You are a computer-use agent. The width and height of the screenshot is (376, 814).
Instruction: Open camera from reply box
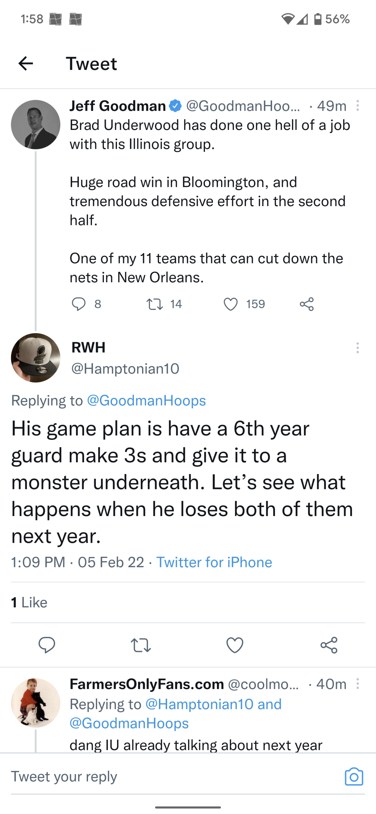click(x=354, y=777)
